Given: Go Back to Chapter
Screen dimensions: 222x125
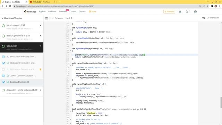Looking at the screenshot, I should tap(12, 18).
